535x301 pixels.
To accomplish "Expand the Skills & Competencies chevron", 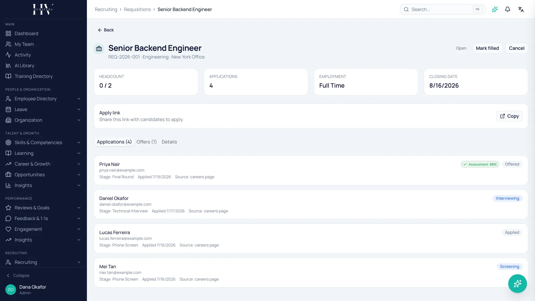I will point(79,142).
